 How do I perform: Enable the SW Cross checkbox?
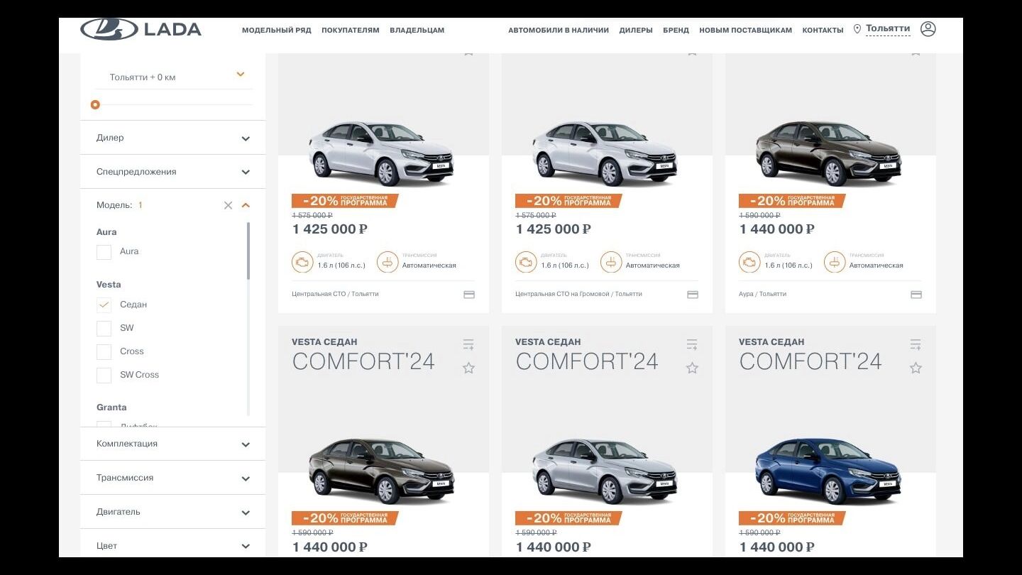point(104,376)
